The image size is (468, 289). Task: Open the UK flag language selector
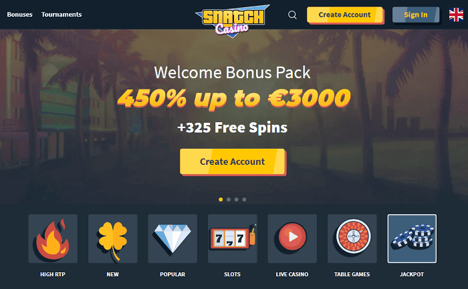(456, 15)
